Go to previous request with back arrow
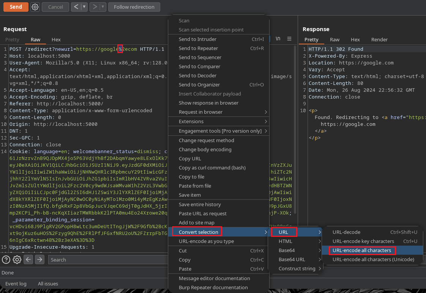426x293 pixels. pos(76,7)
